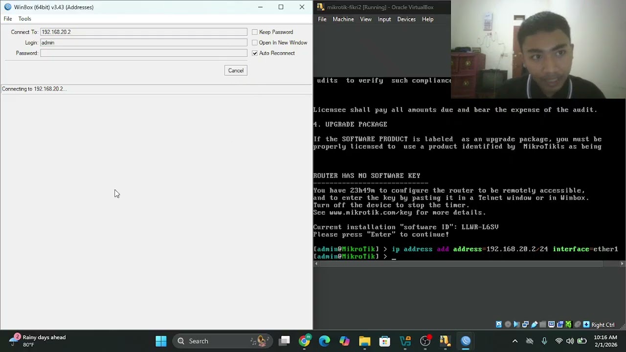This screenshot has width=626, height=352.
Task: Open VirtualBox Help menu
Action: click(x=428, y=19)
